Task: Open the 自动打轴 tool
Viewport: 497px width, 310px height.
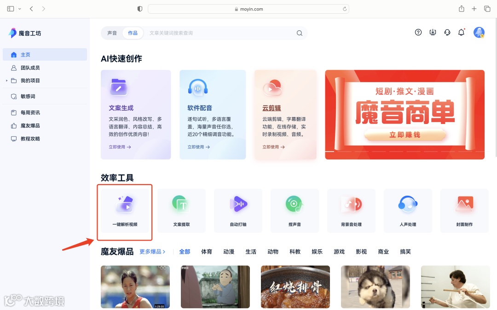Action: tap(238, 210)
